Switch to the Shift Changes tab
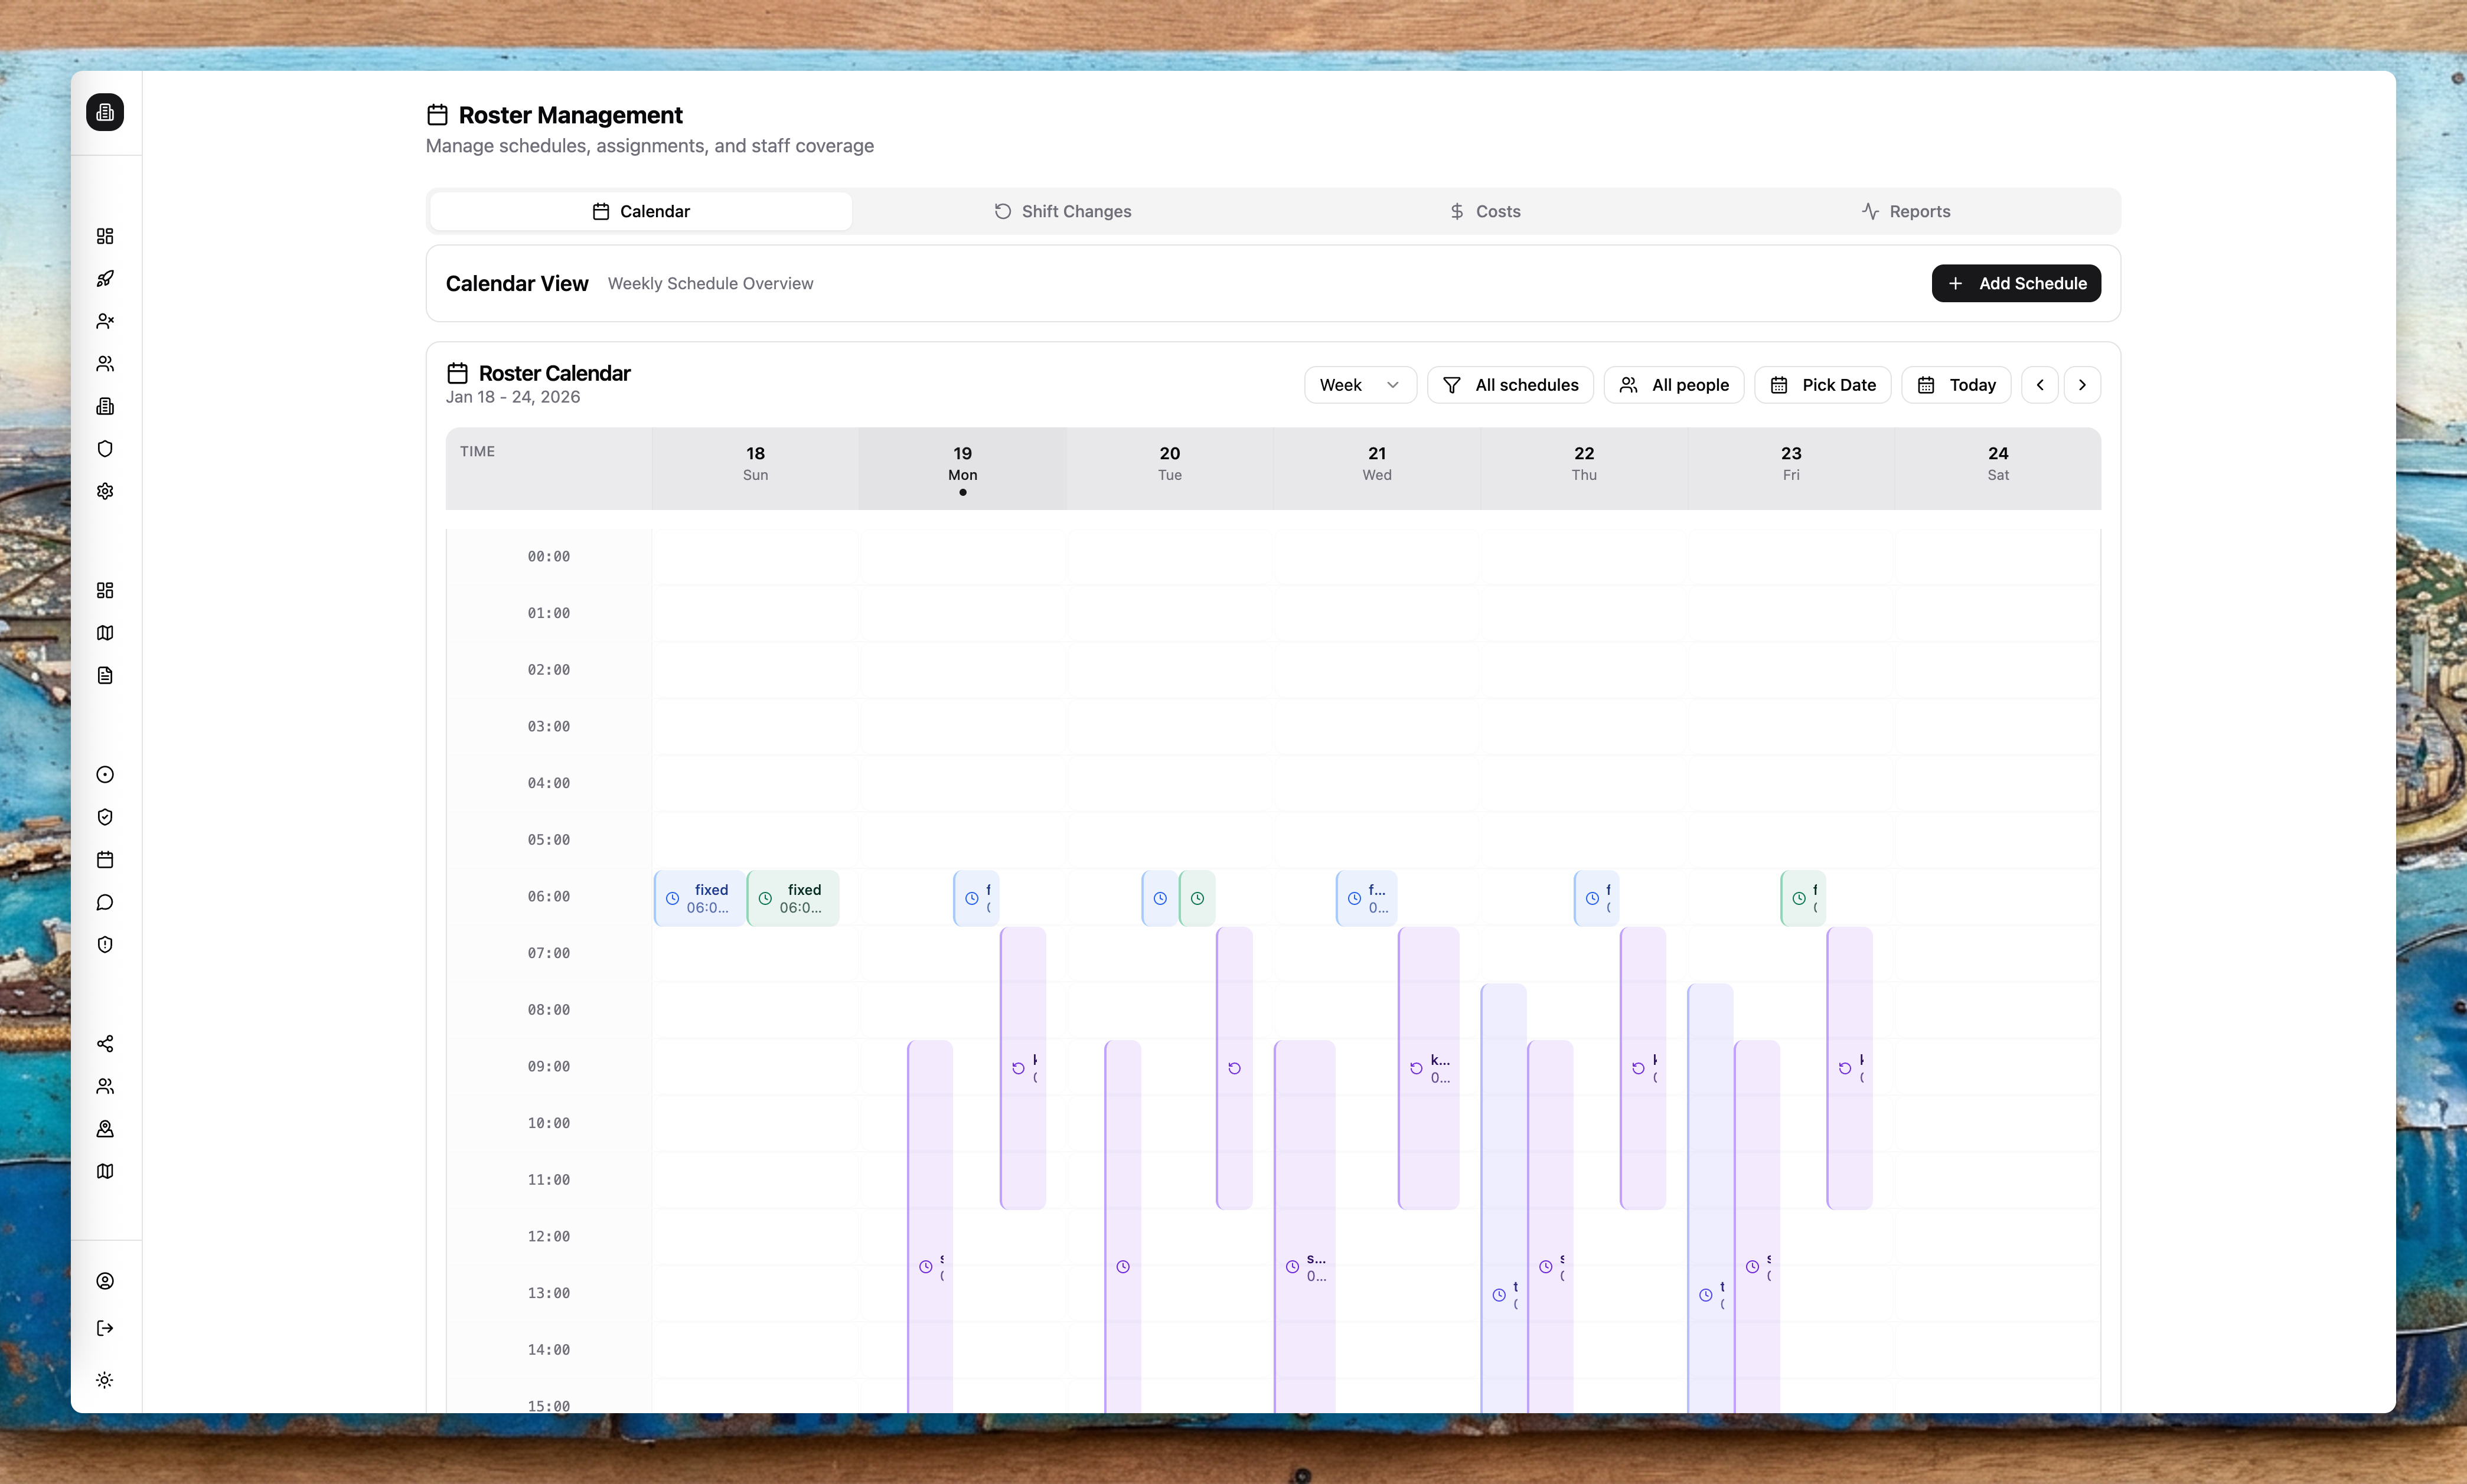The image size is (2467, 1484). coord(1062,211)
